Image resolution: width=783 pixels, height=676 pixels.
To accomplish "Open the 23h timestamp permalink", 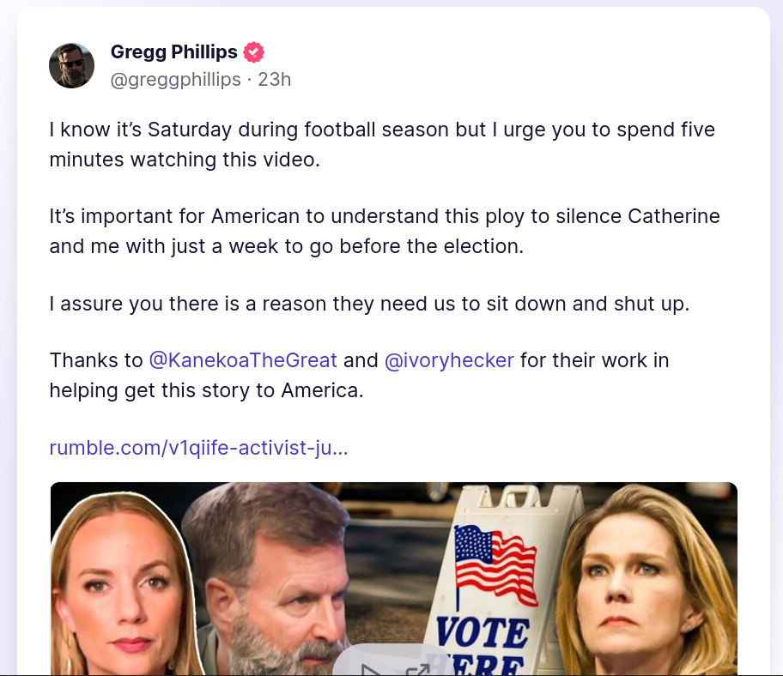I will coord(274,79).
